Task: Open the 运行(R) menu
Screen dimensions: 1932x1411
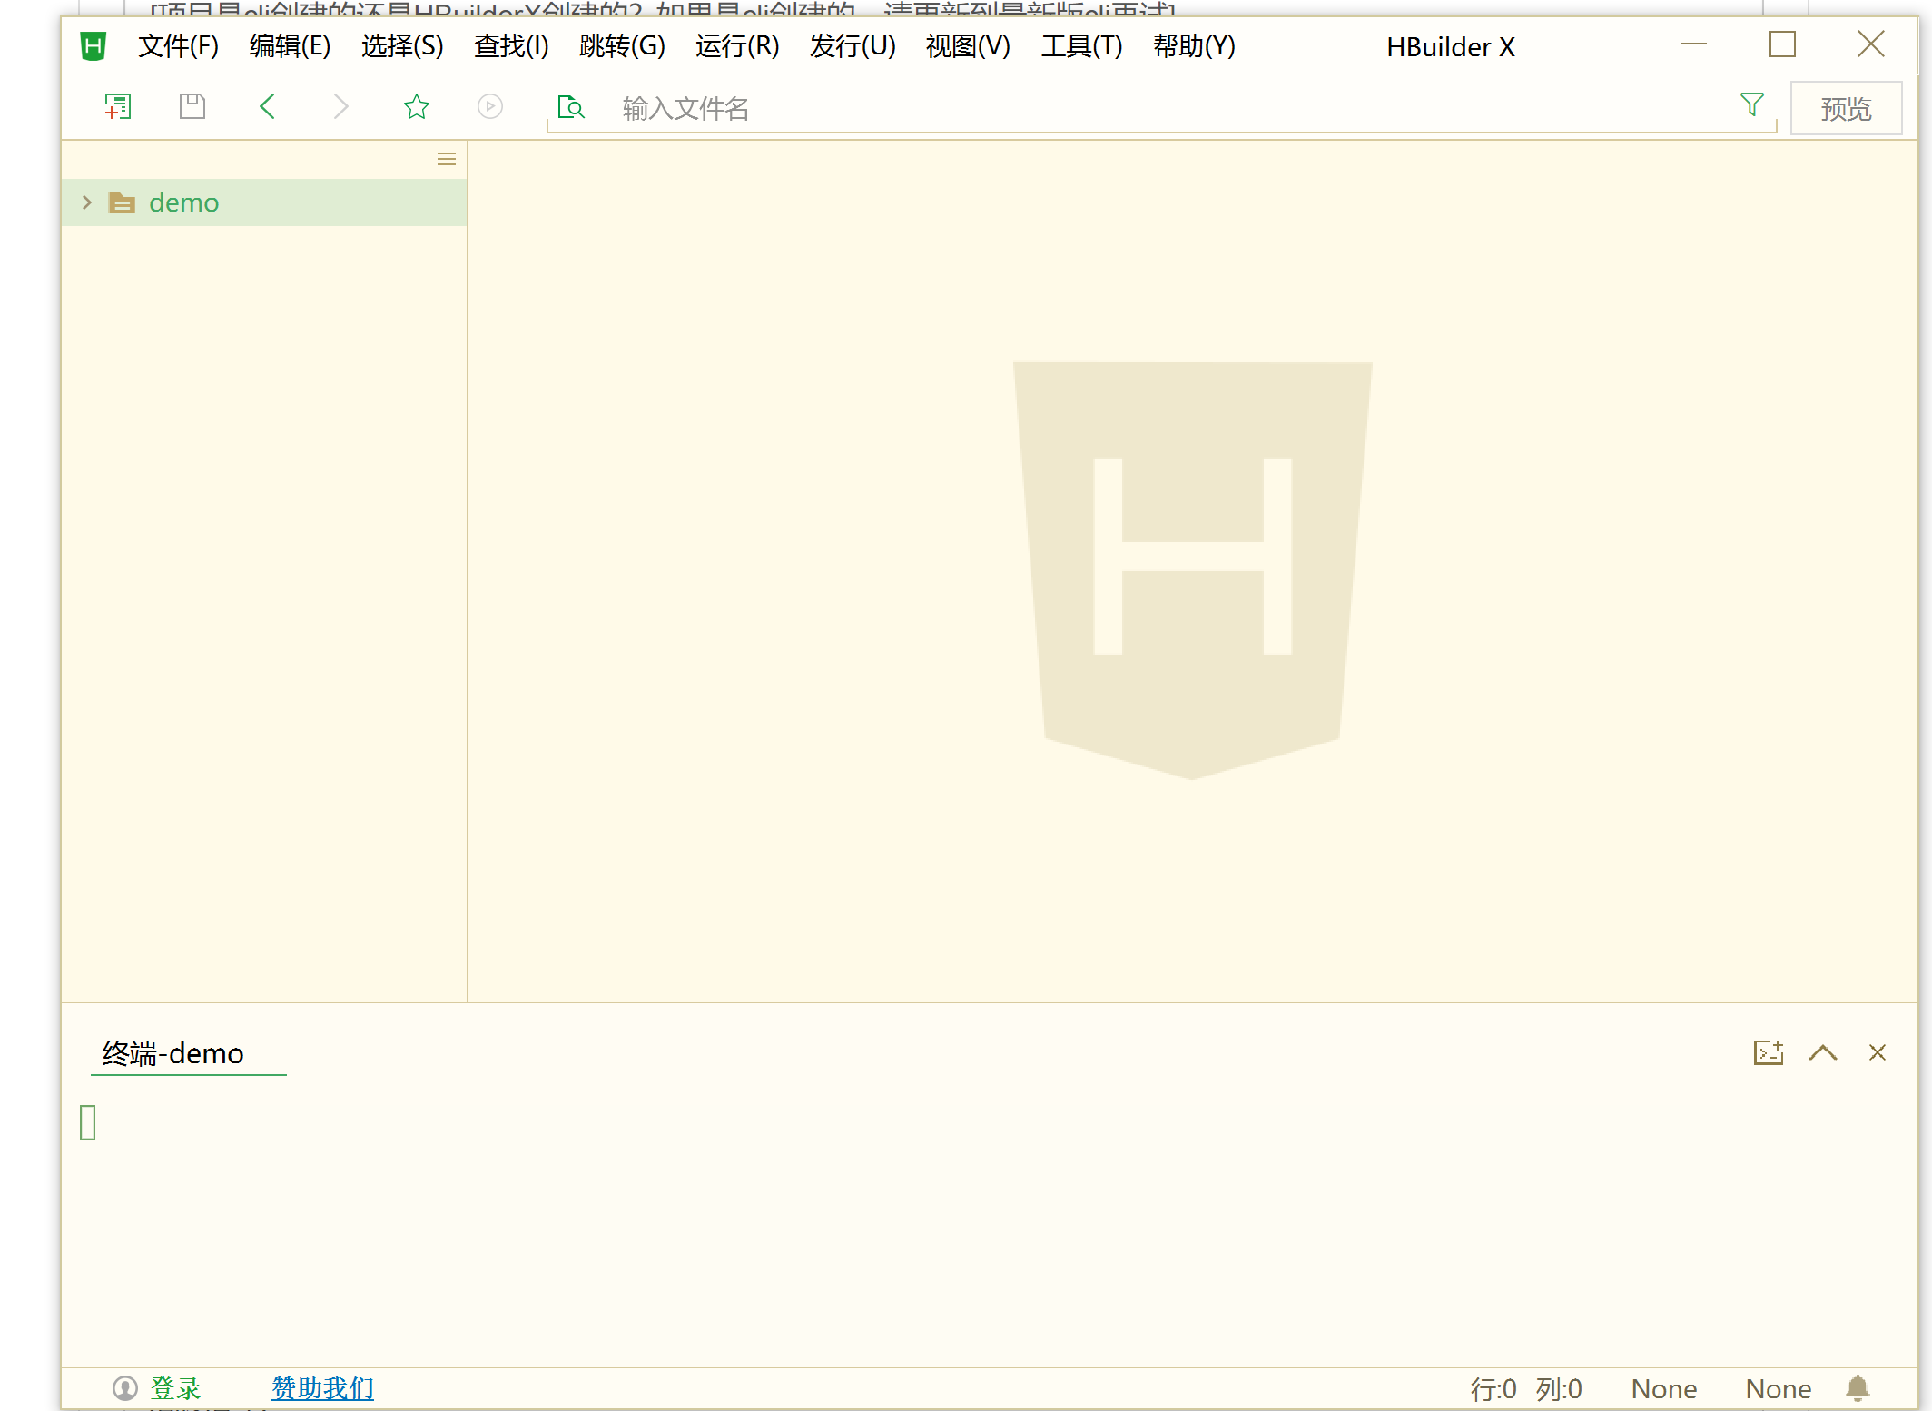Action: (x=737, y=45)
